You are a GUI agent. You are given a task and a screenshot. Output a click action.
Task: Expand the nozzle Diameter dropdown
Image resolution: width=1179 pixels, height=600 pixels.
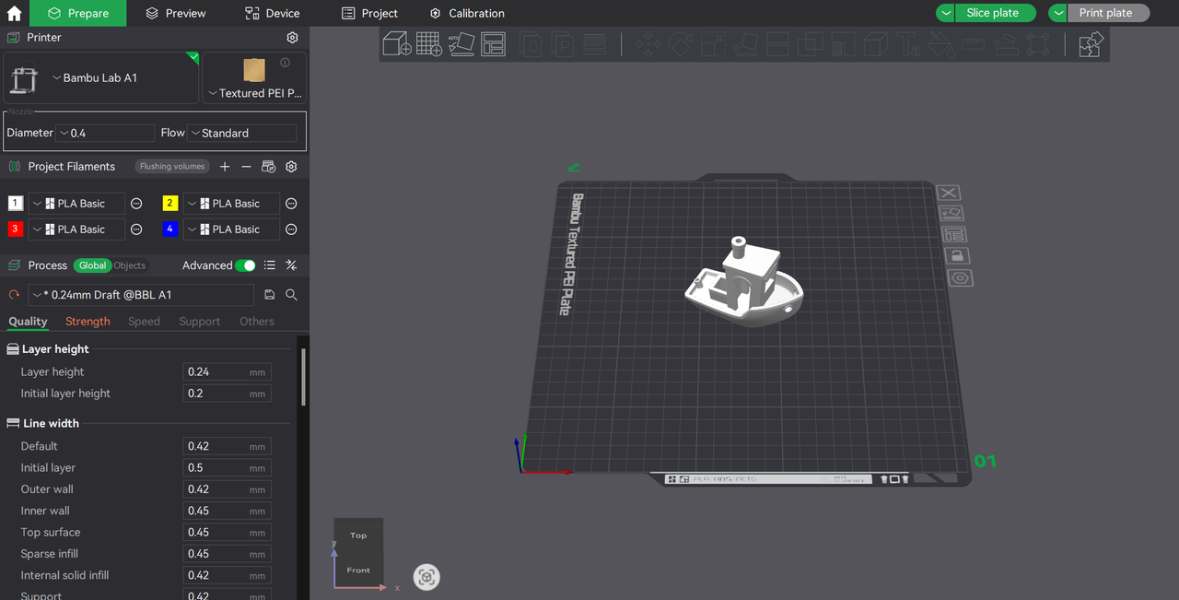click(x=104, y=134)
